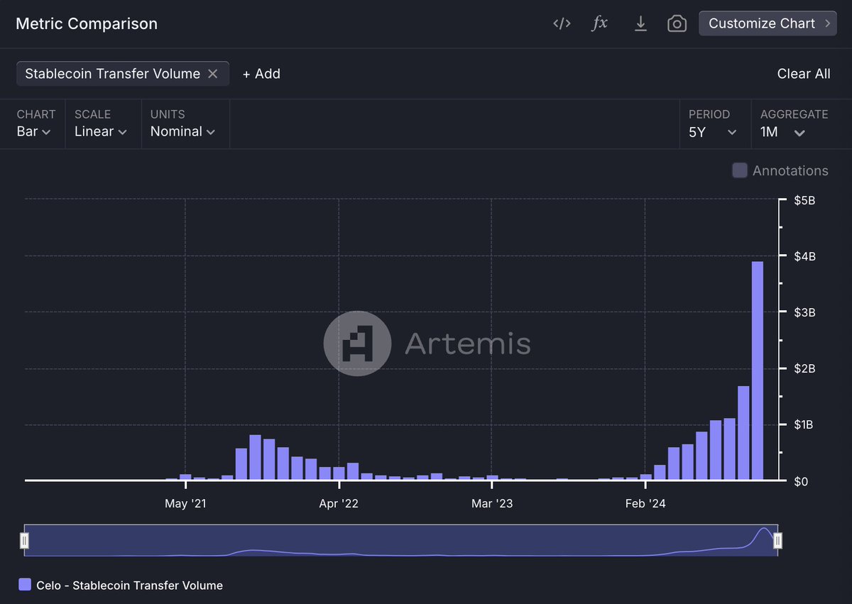Viewport: 852px width, 604px height.
Task: Click the camera screenshot icon
Action: click(677, 23)
